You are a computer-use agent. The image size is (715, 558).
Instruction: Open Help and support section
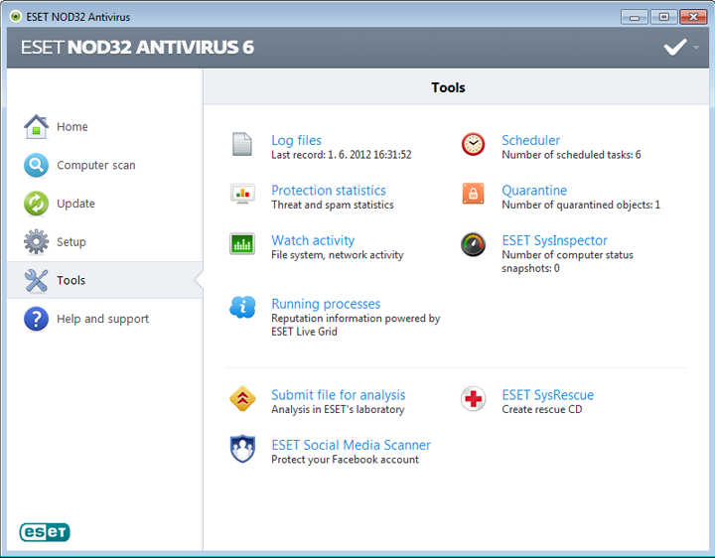102,319
